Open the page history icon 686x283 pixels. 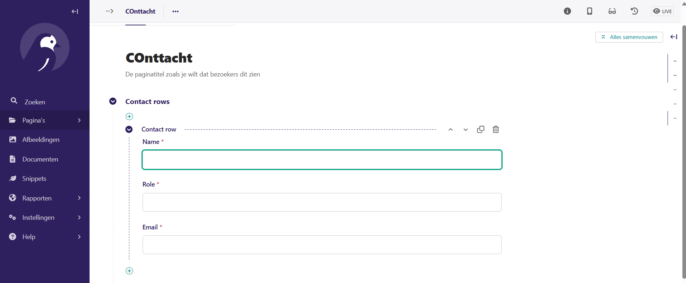634,11
